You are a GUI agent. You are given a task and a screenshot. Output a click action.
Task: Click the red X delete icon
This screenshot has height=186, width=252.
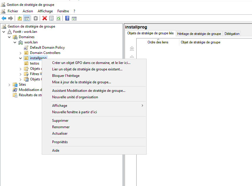pyautogui.click(x=45, y=18)
